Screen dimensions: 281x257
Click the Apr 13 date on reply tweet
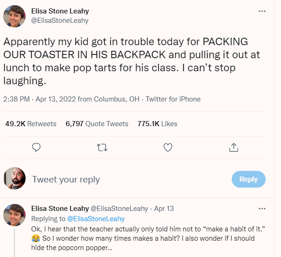pyautogui.click(x=164, y=209)
